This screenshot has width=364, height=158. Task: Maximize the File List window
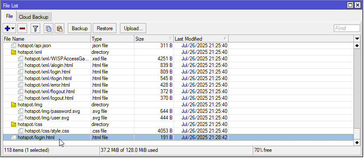(x=350, y=5)
